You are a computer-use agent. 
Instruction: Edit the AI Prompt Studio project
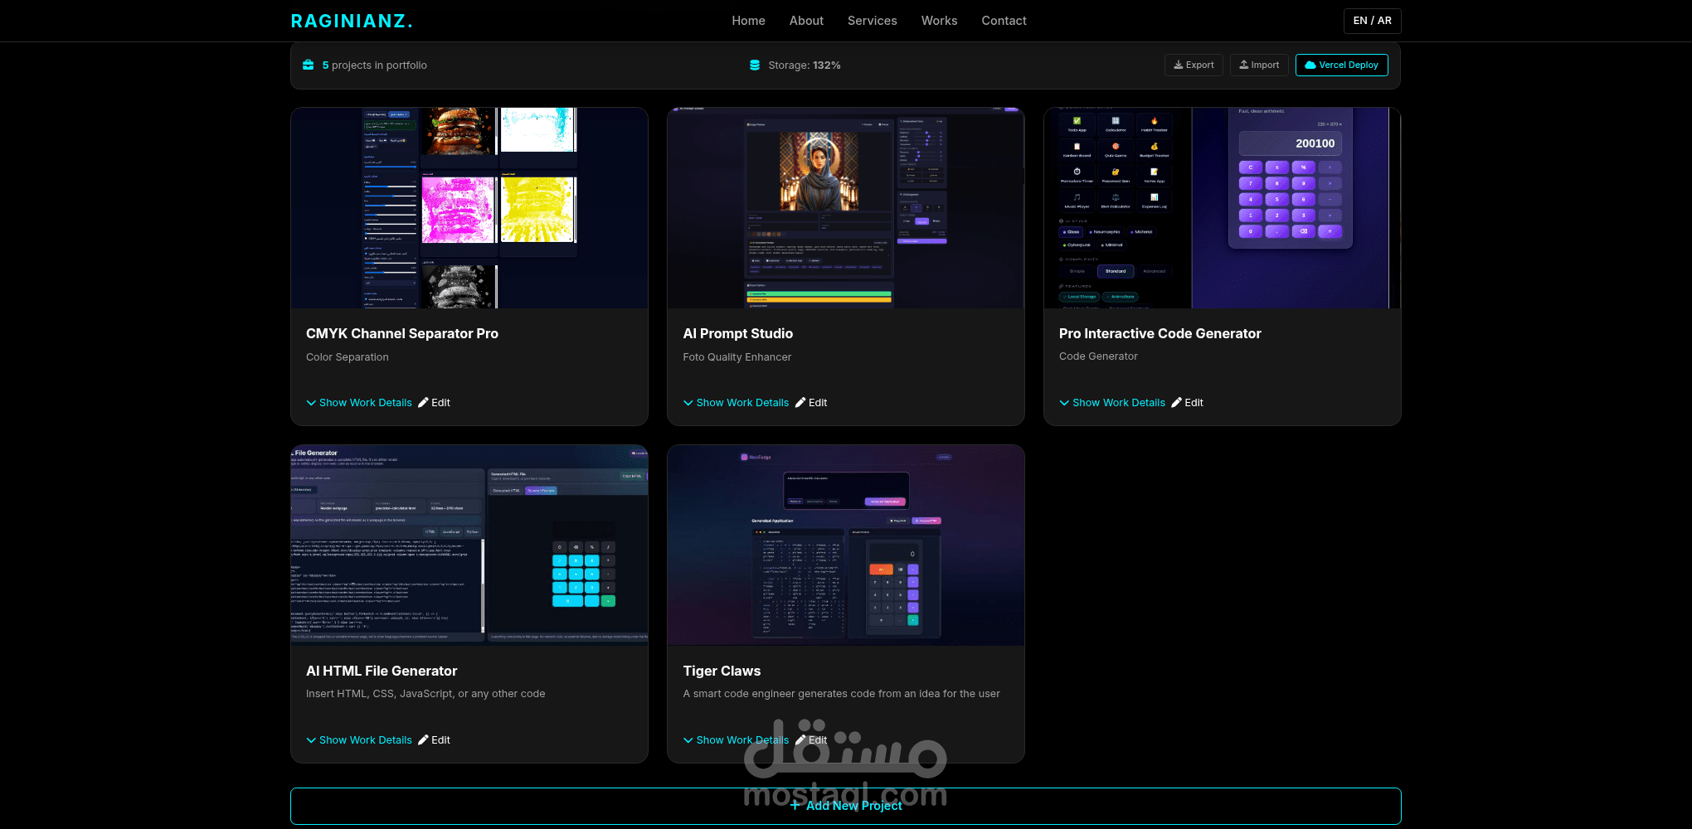(811, 403)
